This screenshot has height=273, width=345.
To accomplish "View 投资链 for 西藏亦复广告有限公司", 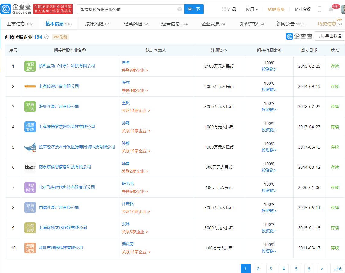I will [269, 211].
